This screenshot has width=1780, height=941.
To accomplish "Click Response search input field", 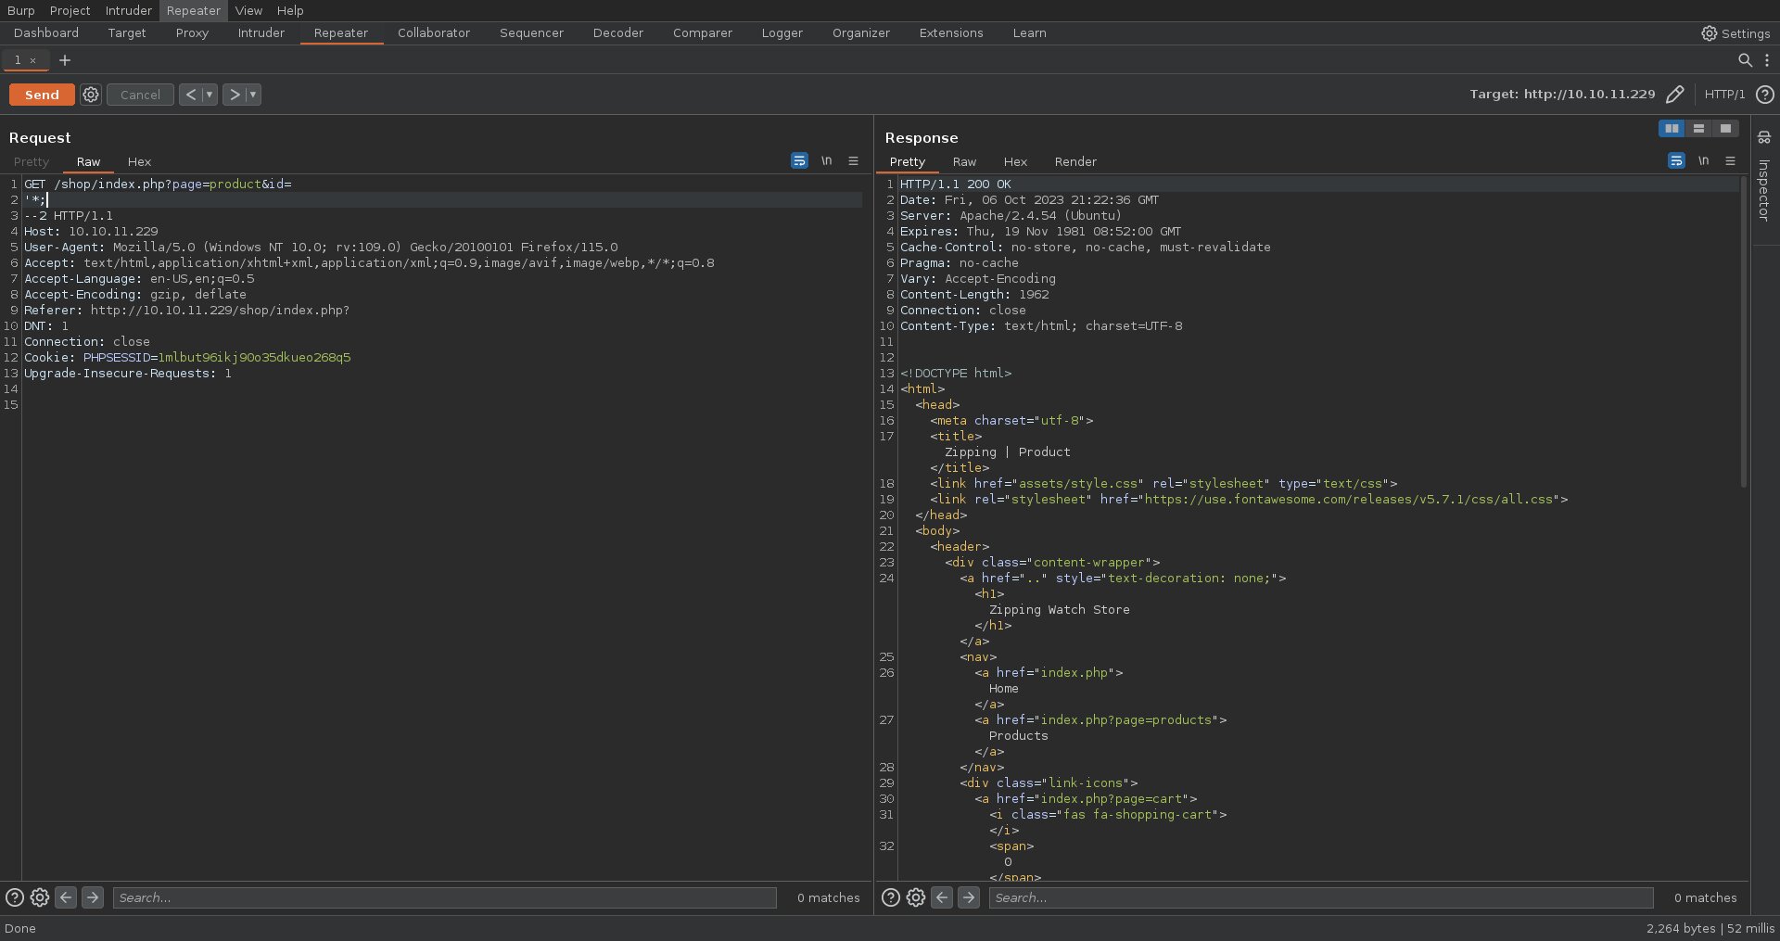I will pyautogui.click(x=1321, y=897).
